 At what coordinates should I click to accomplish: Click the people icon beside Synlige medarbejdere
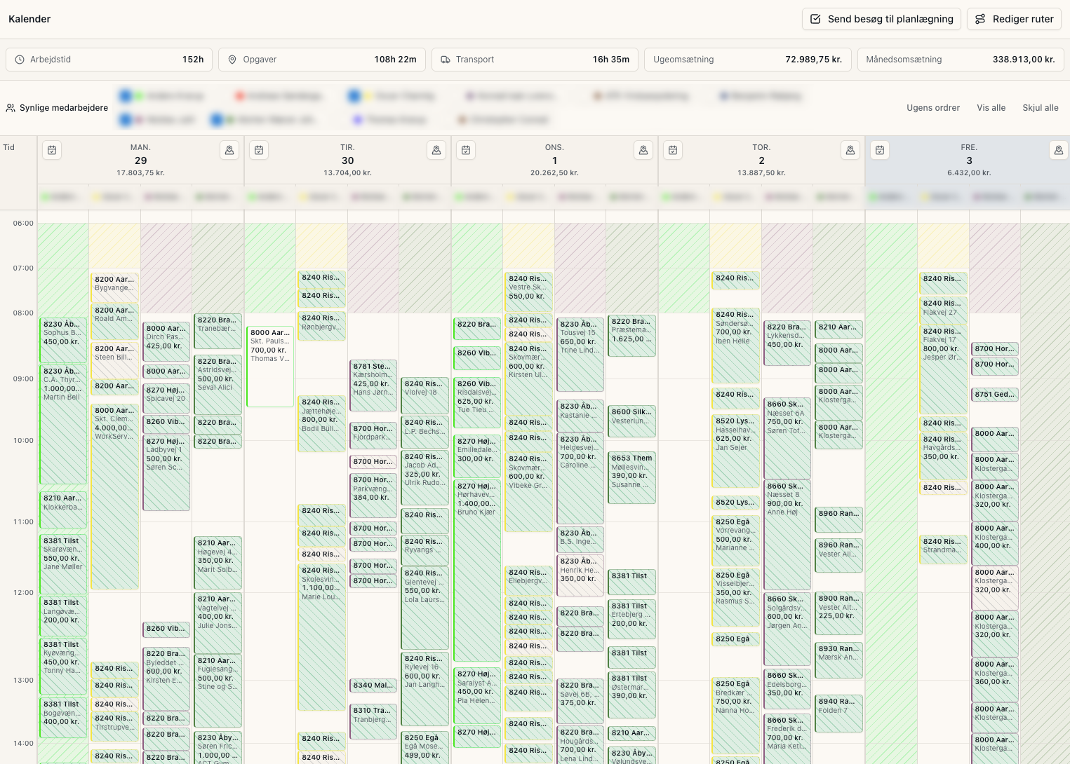tap(11, 108)
